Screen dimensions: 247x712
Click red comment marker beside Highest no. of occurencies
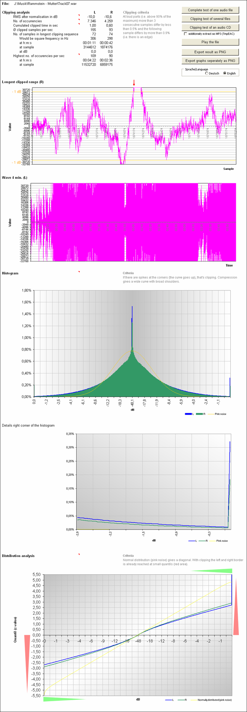coord(79,55)
